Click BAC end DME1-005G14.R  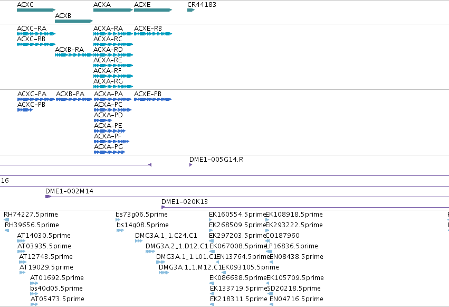(x=190, y=165)
